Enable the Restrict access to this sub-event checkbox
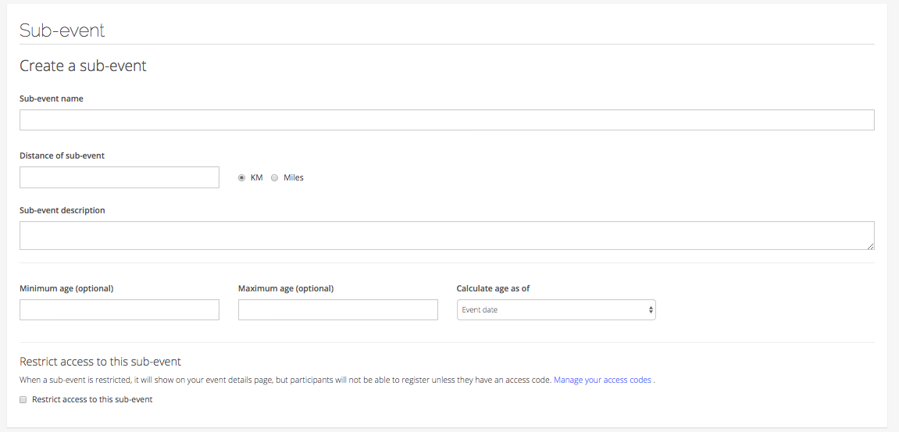This screenshot has width=899, height=432. pyautogui.click(x=23, y=400)
